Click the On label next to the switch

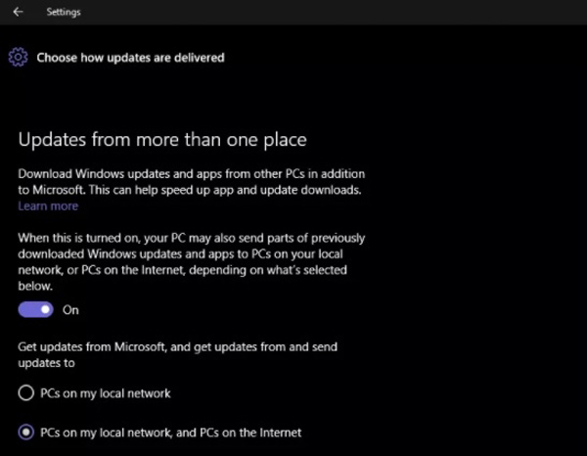(70, 310)
